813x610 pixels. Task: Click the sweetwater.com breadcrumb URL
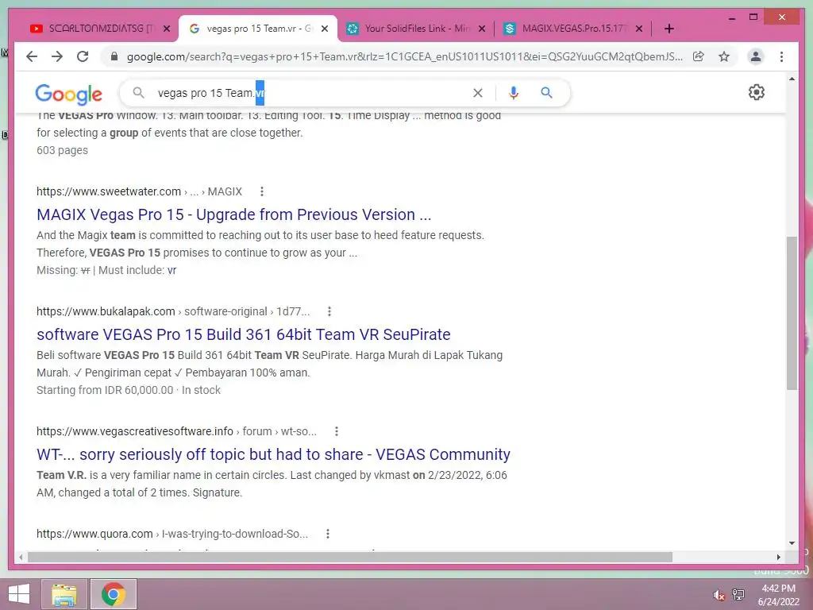tap(139, 191)
